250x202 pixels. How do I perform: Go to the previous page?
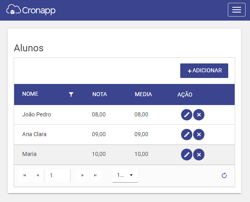[x=38, y=175]
